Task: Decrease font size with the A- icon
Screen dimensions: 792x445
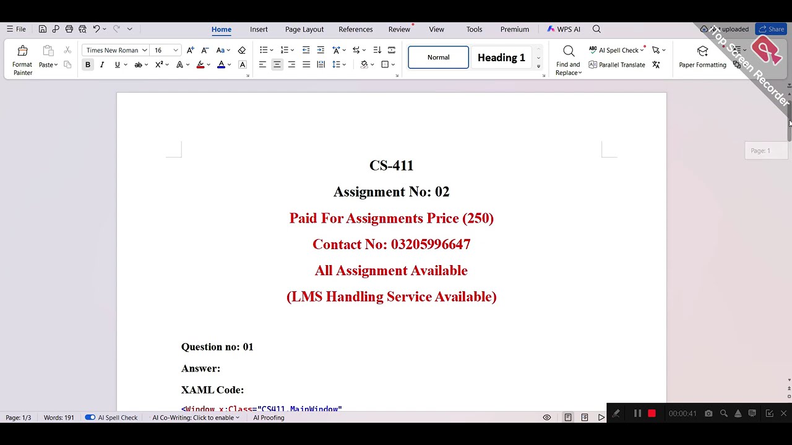Action: (x=205, y=50)
